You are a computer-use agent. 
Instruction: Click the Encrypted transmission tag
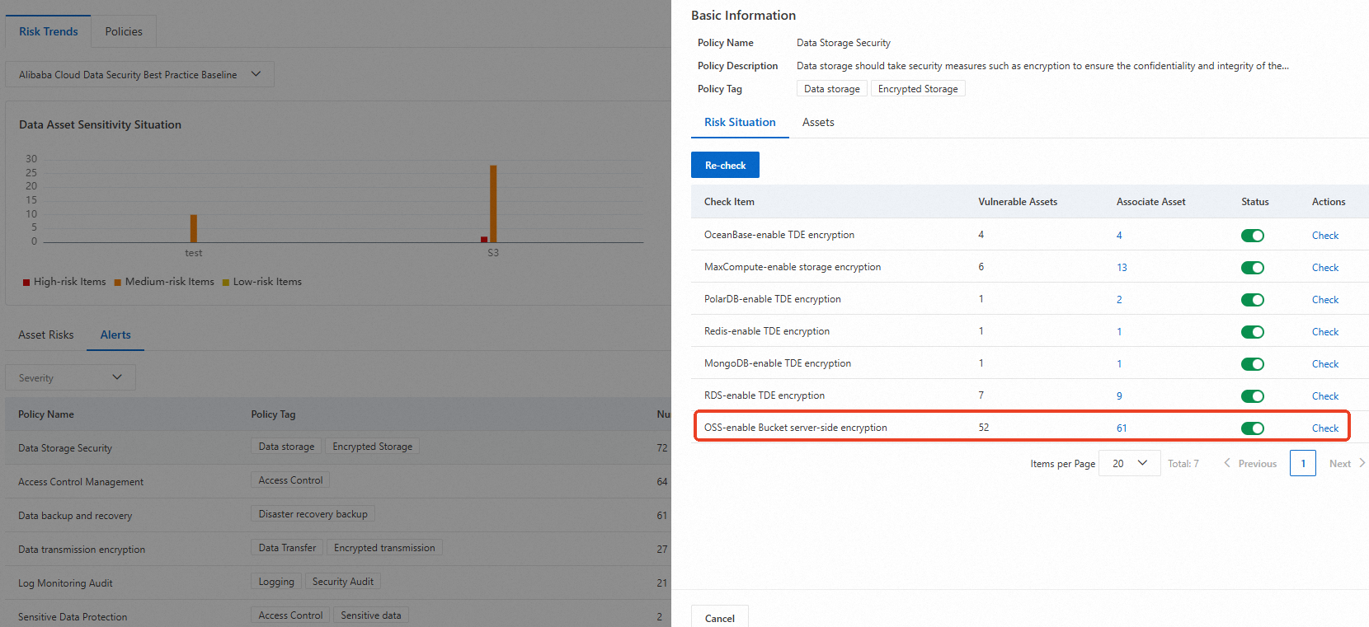[384, 548]
